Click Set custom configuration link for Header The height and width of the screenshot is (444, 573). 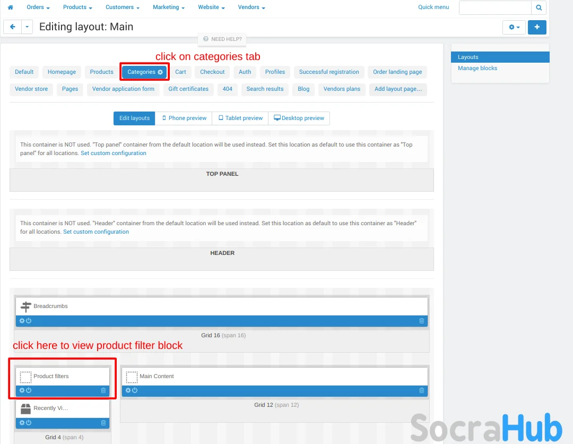pos(96,232)
